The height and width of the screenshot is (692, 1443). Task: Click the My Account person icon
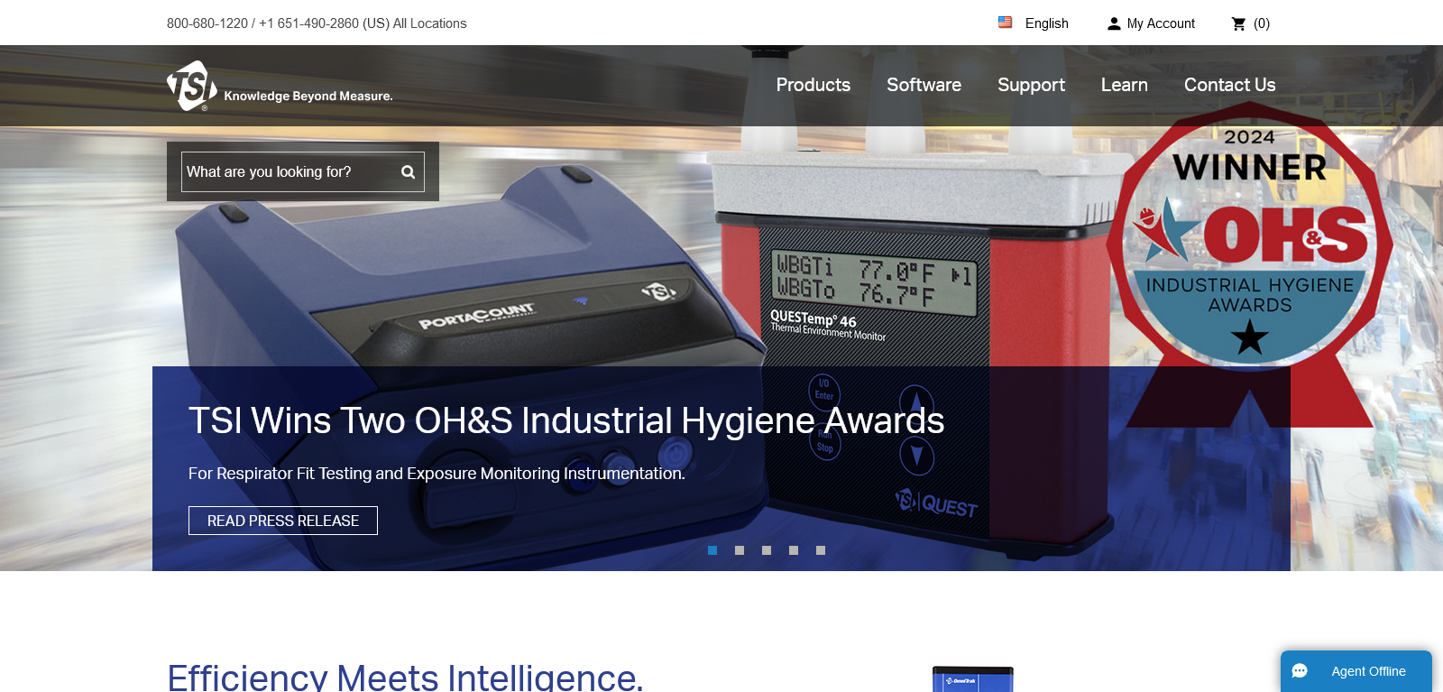click(x=1114, y=23)
